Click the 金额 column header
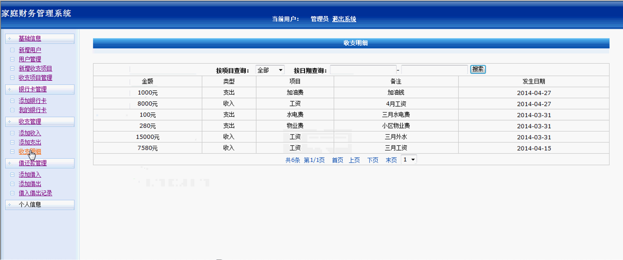 [x=147, y=81]
